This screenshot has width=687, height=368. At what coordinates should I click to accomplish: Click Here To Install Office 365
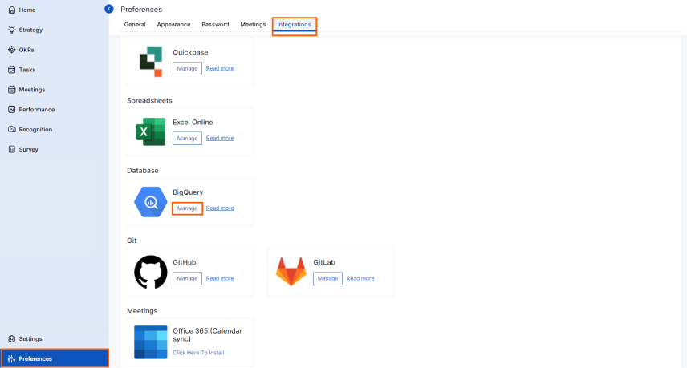[198, 353]
